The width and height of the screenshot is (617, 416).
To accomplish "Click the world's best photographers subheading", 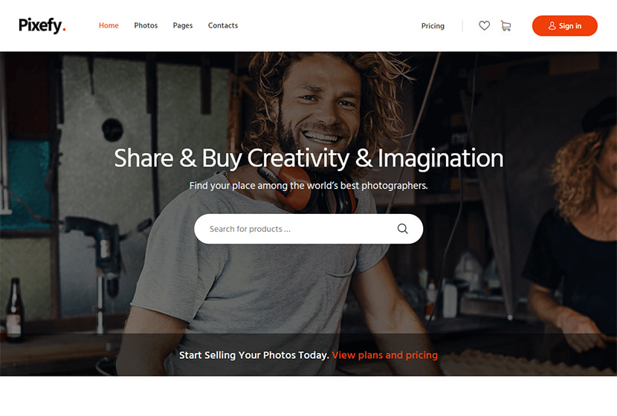I will [308, 186].
